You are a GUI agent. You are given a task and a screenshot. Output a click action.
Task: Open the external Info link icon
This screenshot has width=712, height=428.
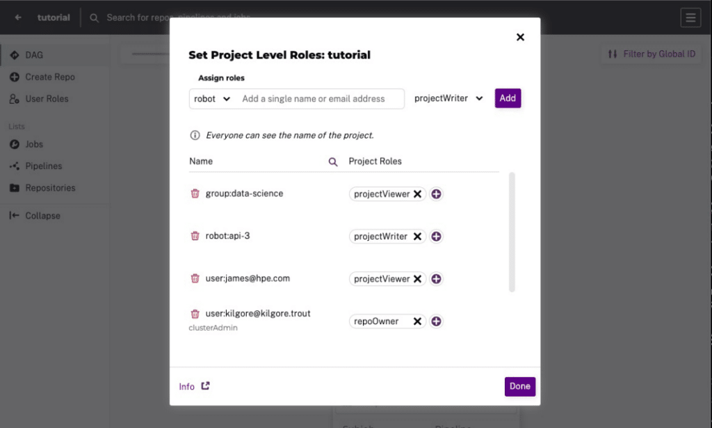pos(205,386)
